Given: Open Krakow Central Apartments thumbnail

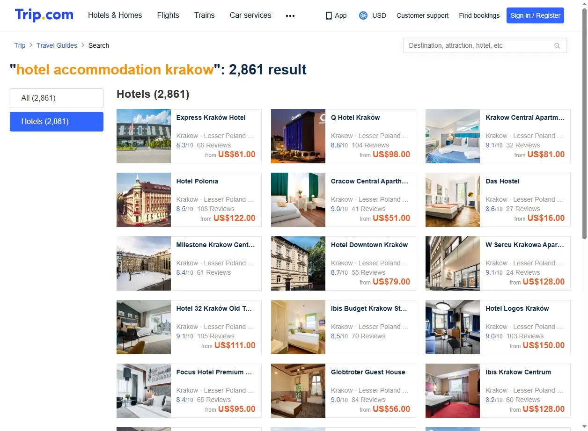Looking at the screenshot, I should tap(453, 136).
